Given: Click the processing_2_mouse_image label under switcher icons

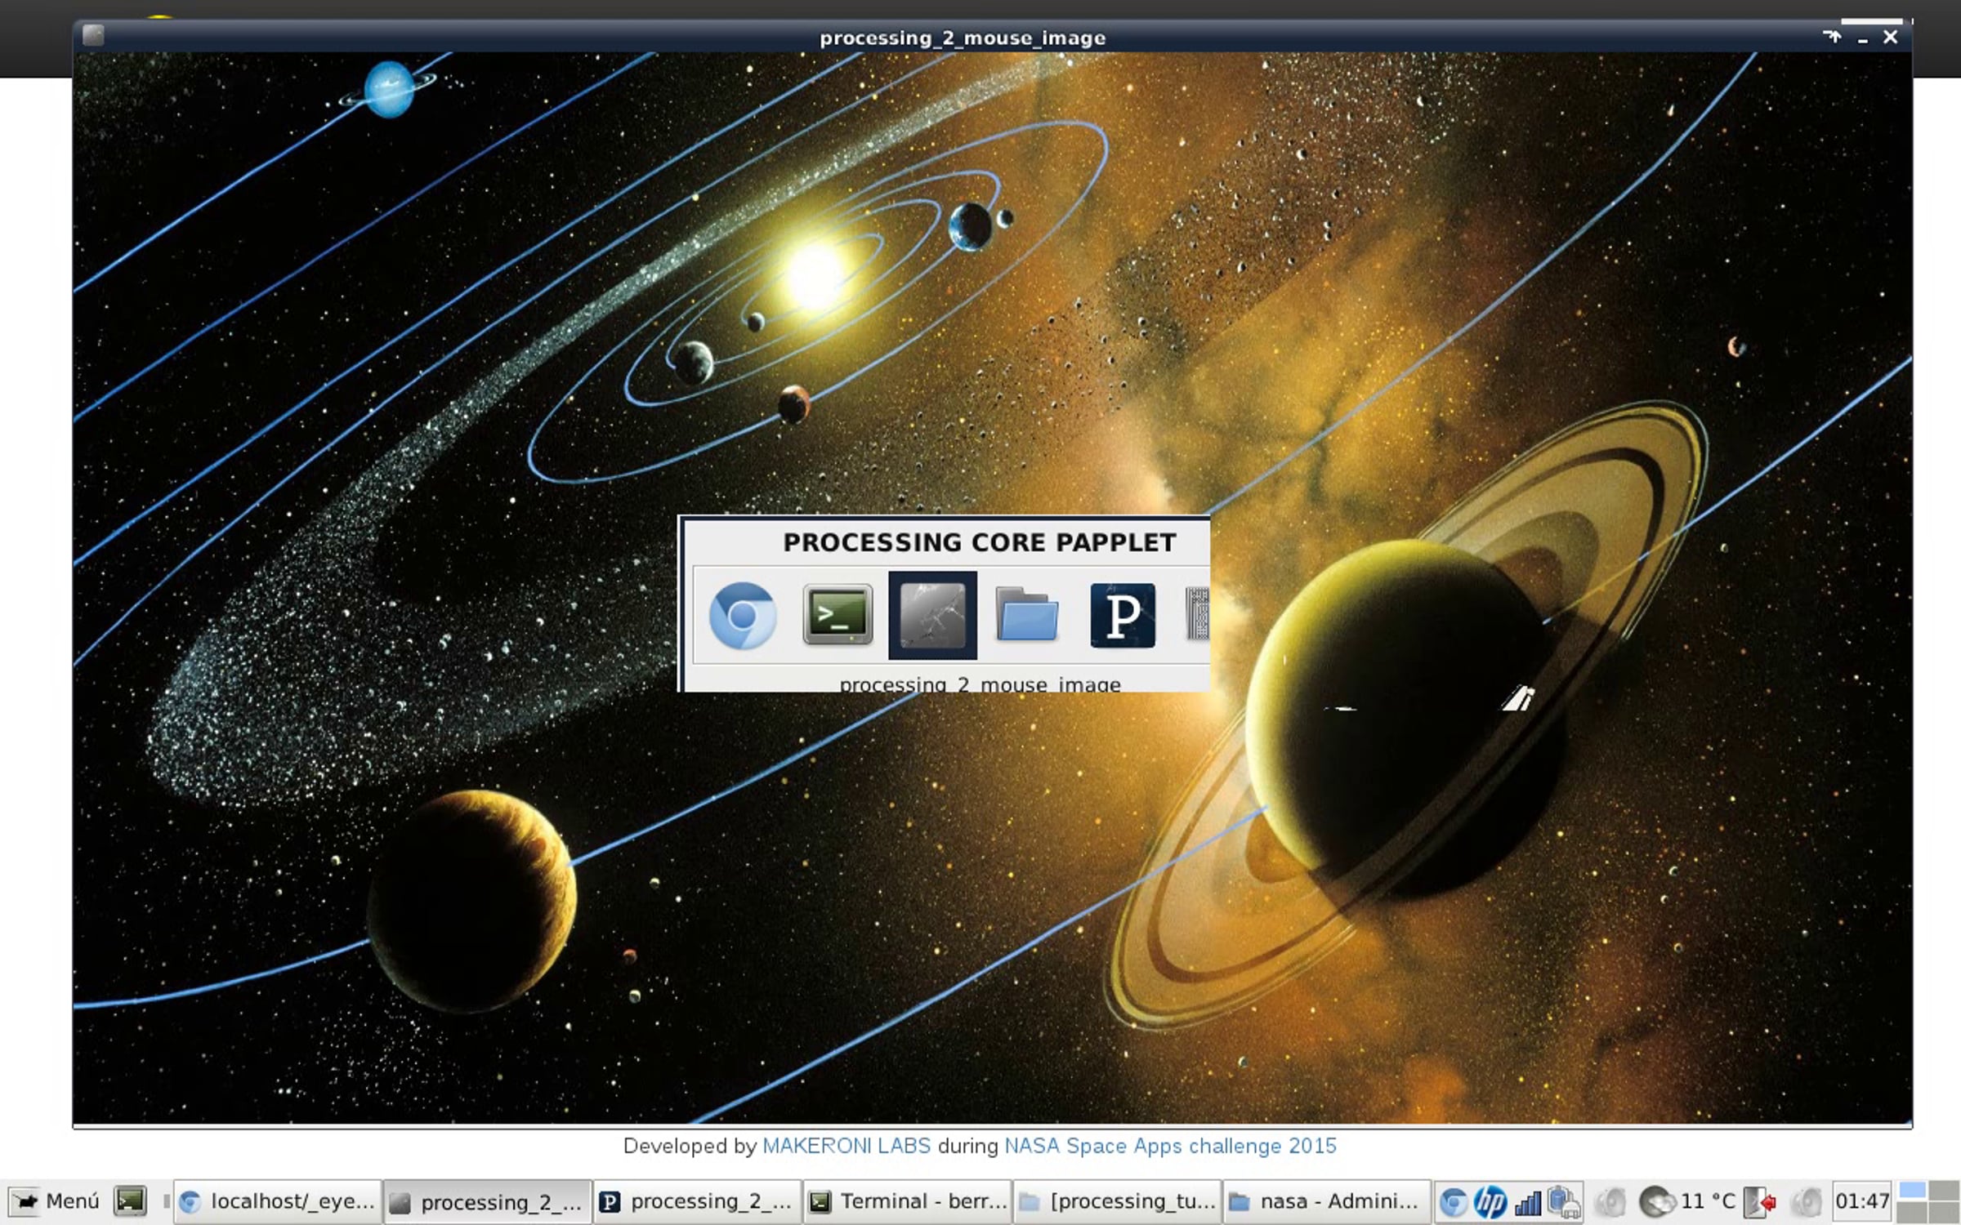Looking at the screenshot, I should coord(980,684).
